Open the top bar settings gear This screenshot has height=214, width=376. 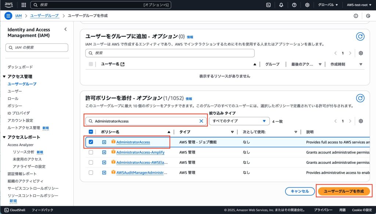tap(307, 5)
